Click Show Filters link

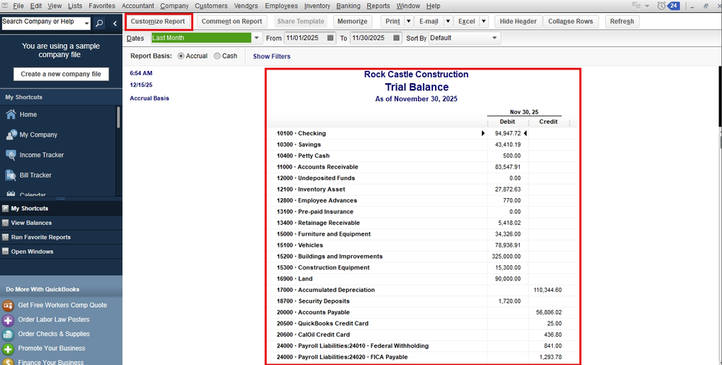272,56
